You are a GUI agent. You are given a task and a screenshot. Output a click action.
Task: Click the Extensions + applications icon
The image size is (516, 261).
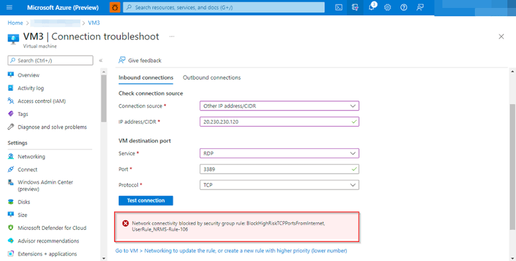tap(11, 254)
